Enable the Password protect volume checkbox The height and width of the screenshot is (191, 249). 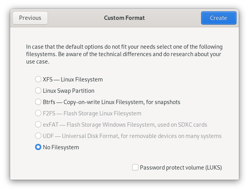click(x=135, y=168)
